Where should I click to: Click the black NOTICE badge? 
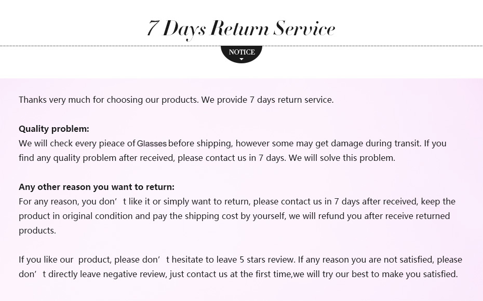[242, 52]
